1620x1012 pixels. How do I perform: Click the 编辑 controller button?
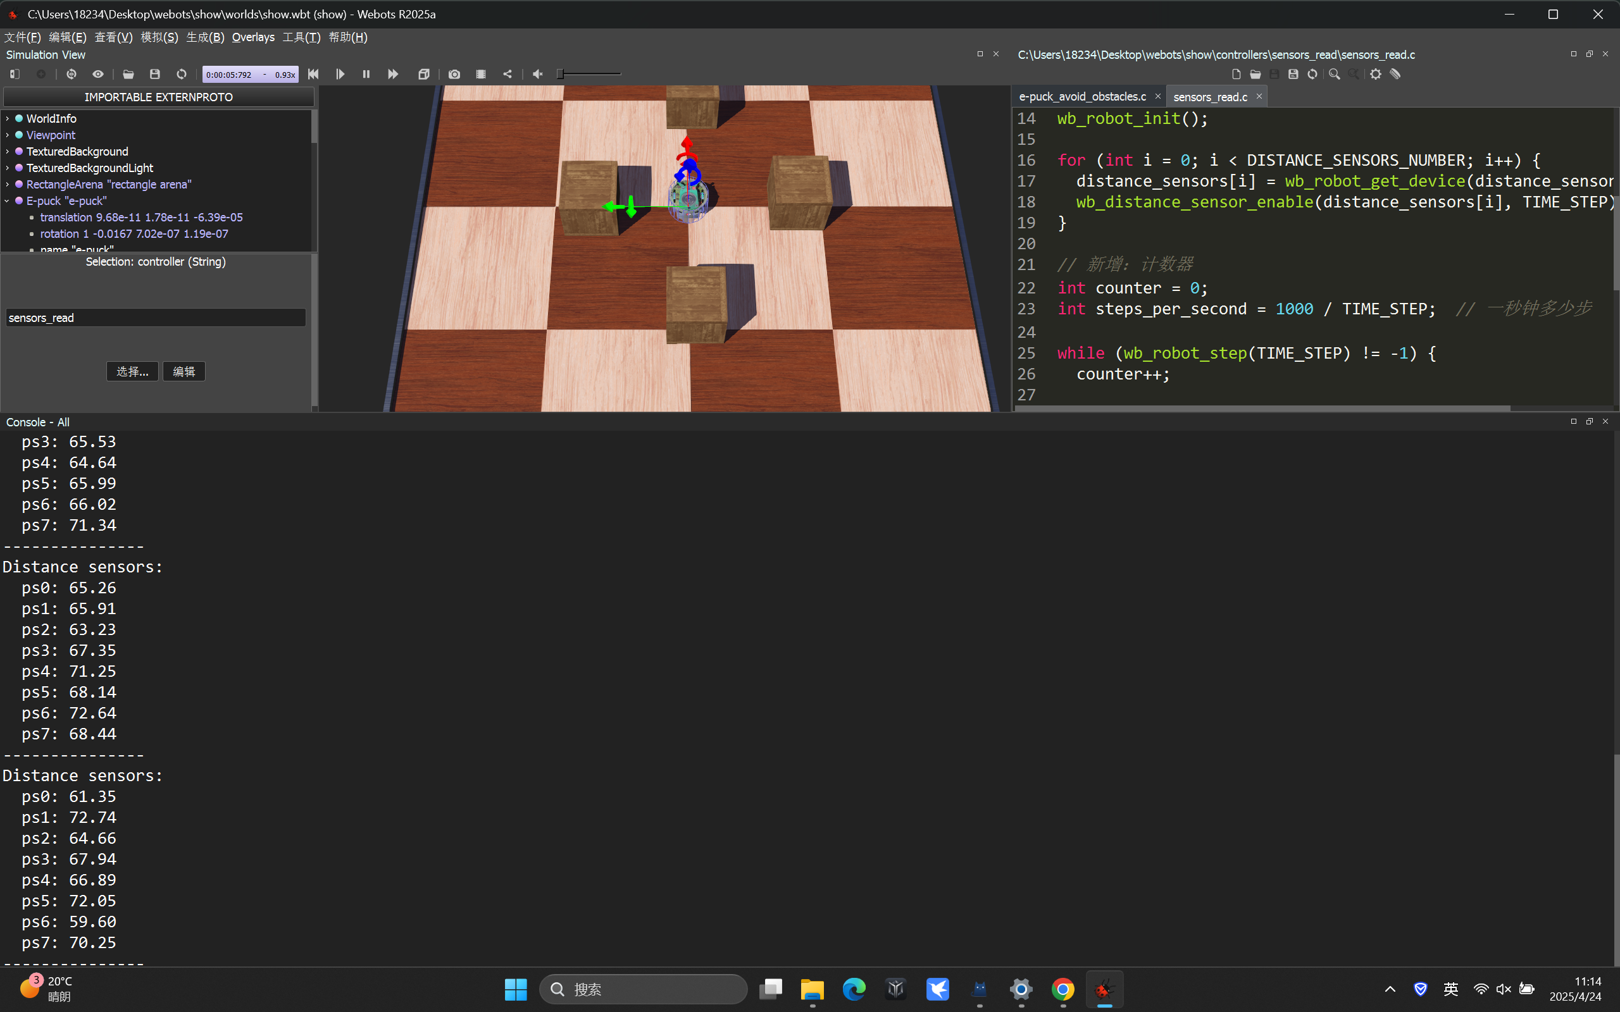point(184,371)
